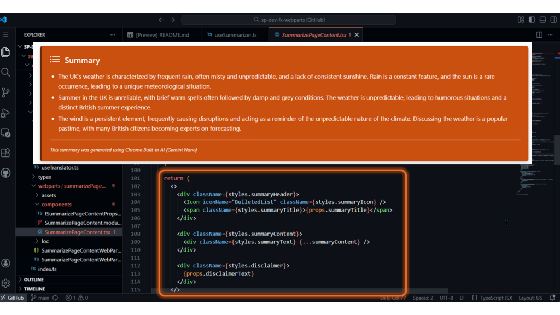Collapse the components folder
This screenshot has height=315, width=560.
(56, 205)
